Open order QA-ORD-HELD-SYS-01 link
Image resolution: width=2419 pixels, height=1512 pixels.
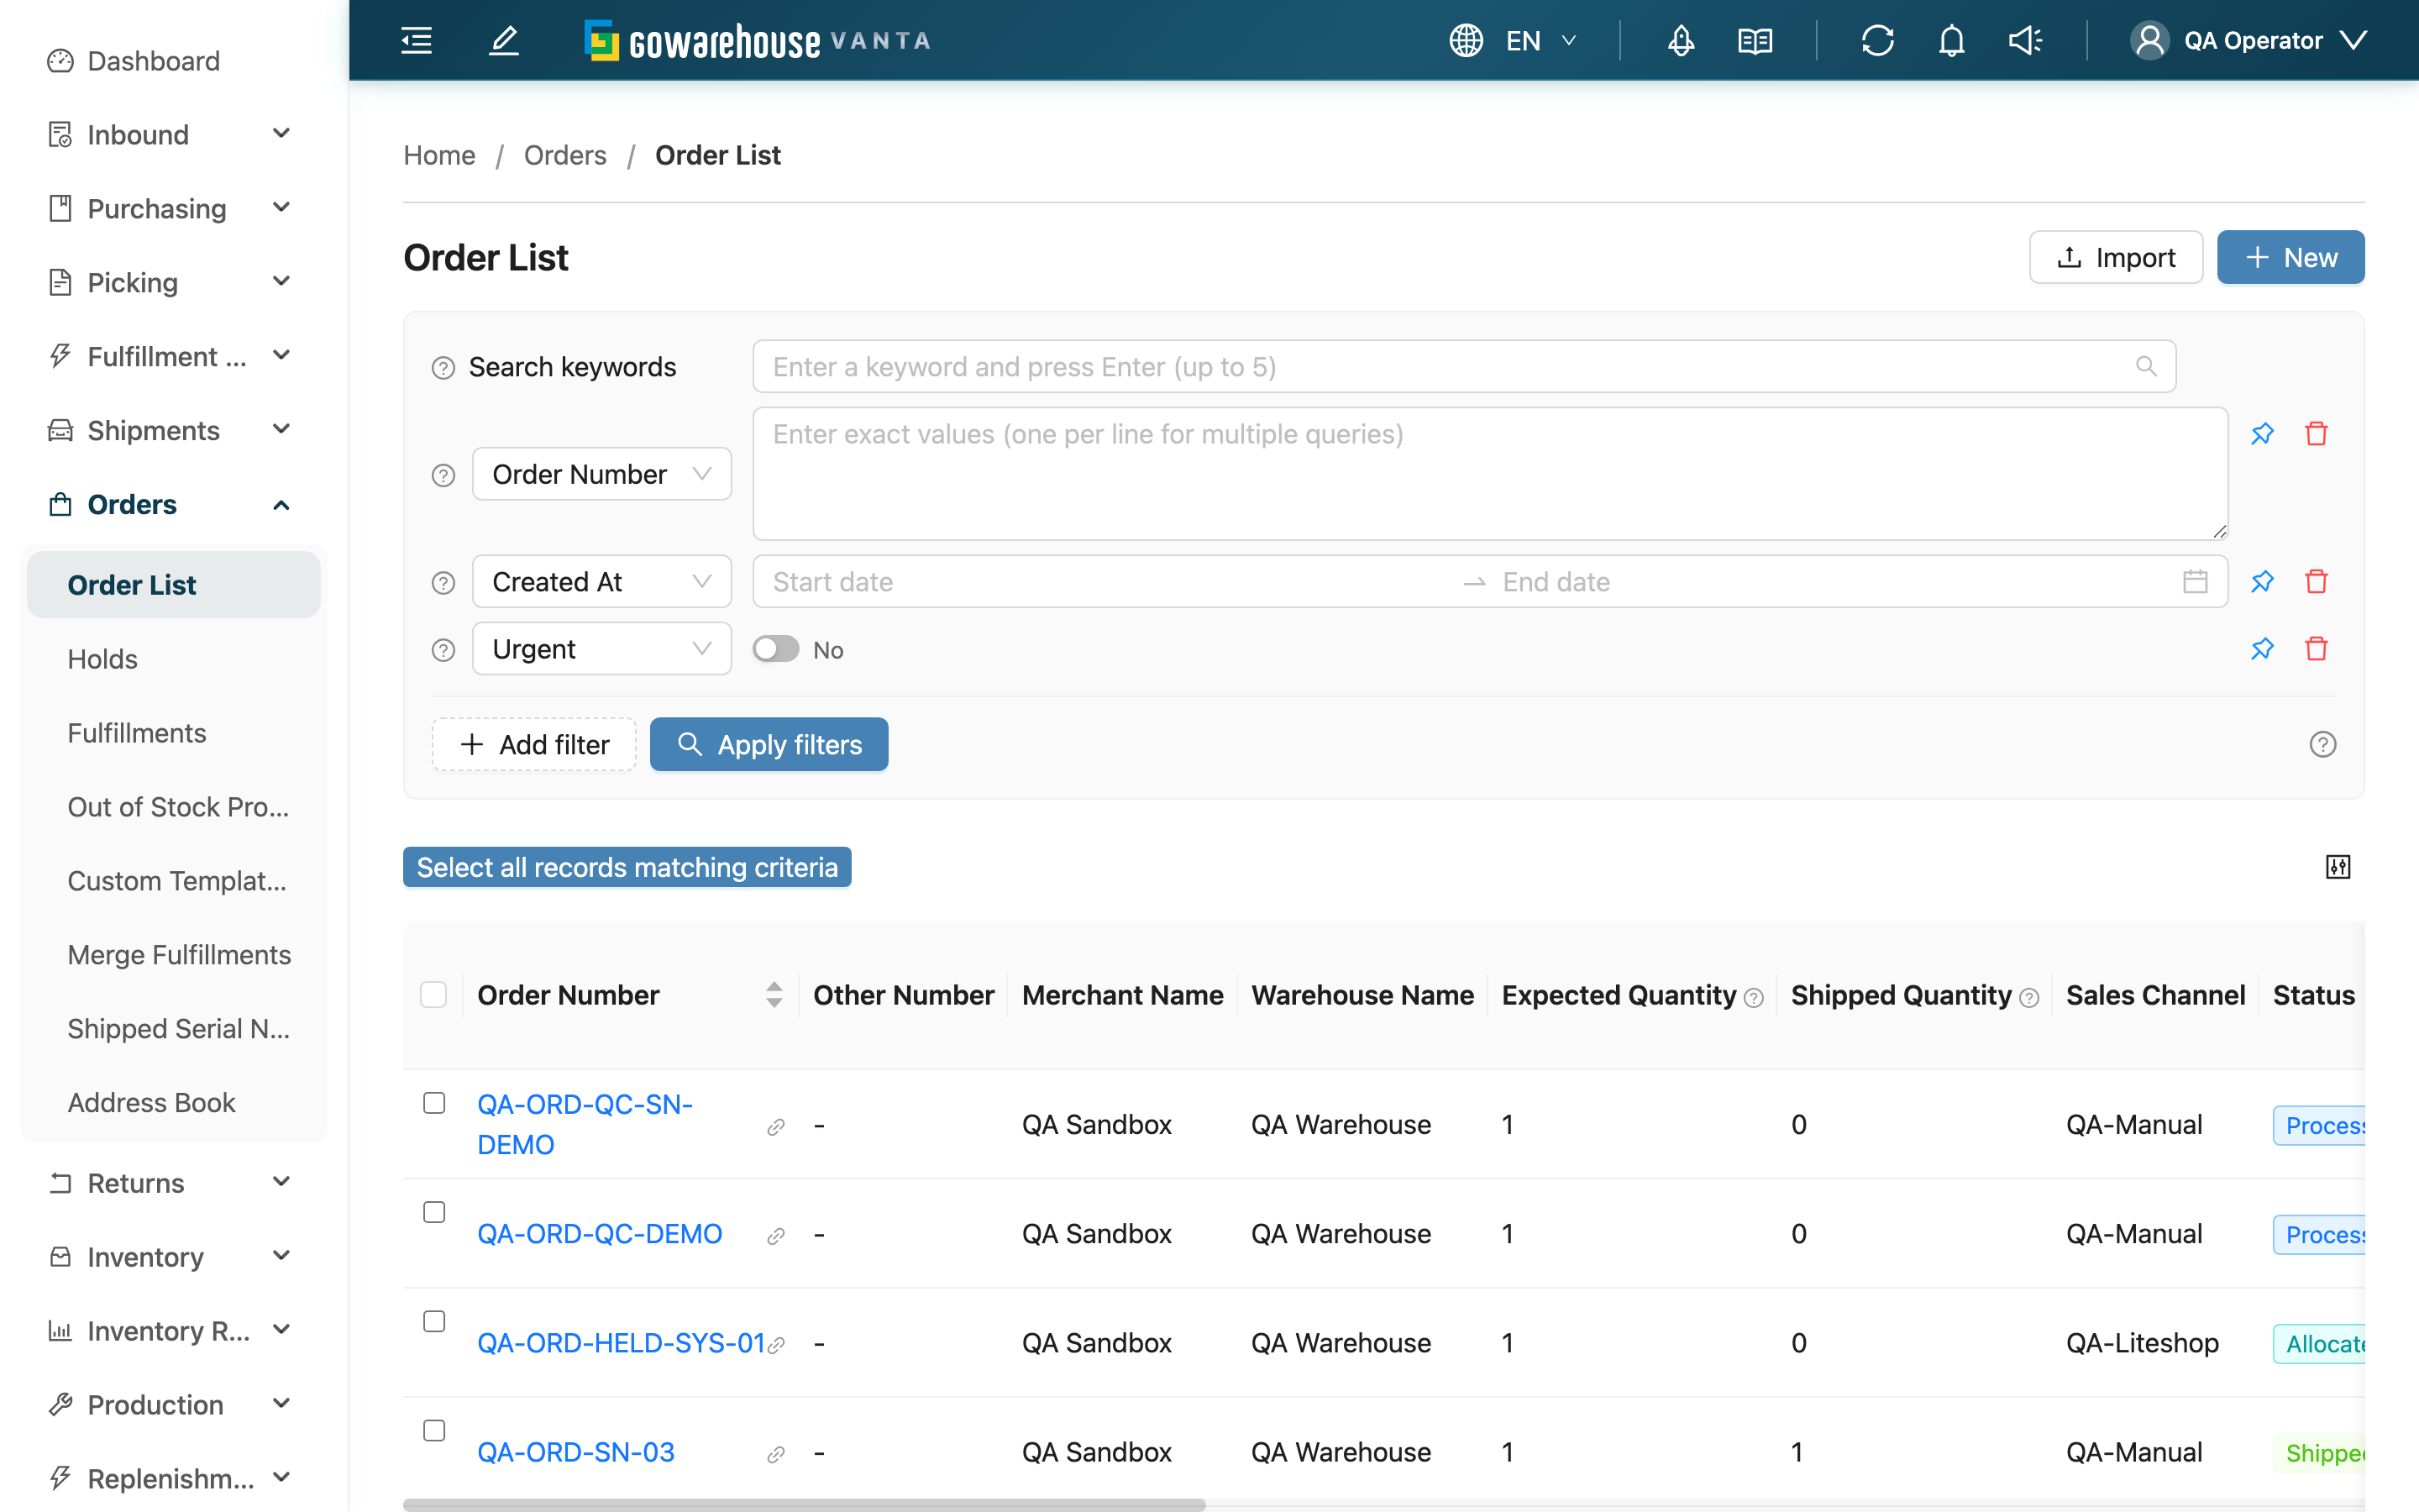621,1343
